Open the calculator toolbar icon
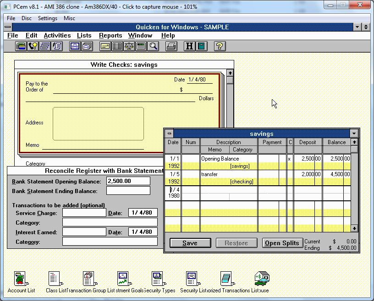 click(141, 46)
